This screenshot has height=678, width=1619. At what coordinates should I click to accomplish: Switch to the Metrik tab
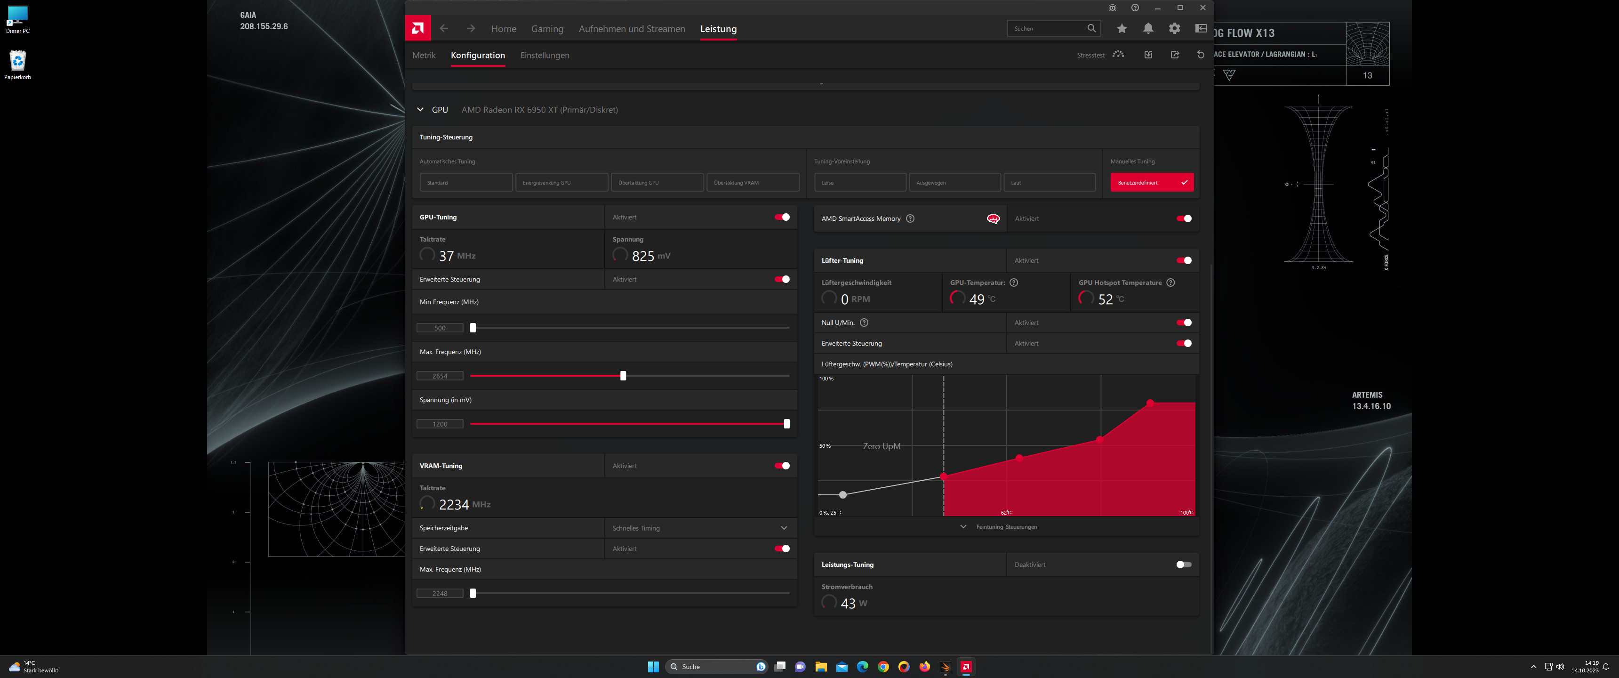pos(424,56)
